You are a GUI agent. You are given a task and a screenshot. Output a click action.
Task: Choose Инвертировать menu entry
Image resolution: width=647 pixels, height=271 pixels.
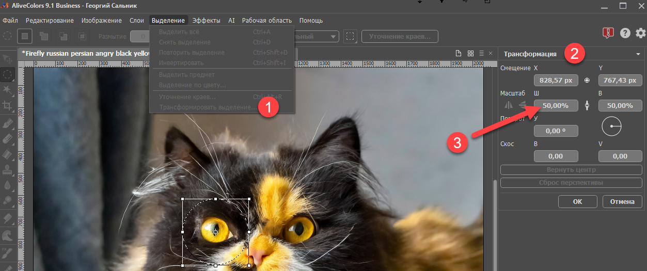tap(222, 63)
